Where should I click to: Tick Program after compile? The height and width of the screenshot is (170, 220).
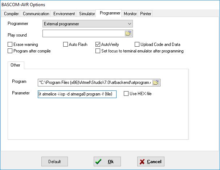[x=10, y=51]
